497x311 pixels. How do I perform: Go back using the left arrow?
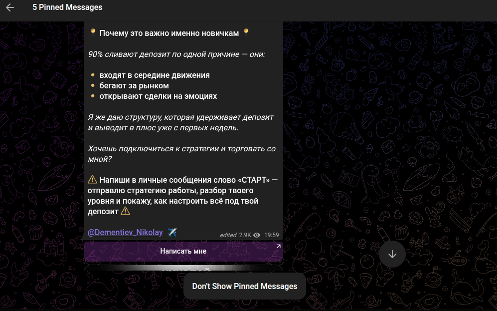click(x=10, y=7)
